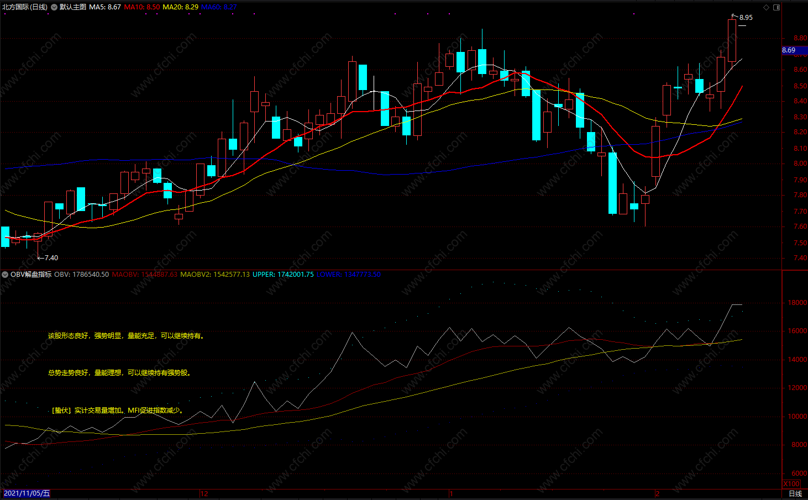Viewport: 808px width, 500px height.
Task: Click the red MAOBV label
Action: tap(145, 275)
